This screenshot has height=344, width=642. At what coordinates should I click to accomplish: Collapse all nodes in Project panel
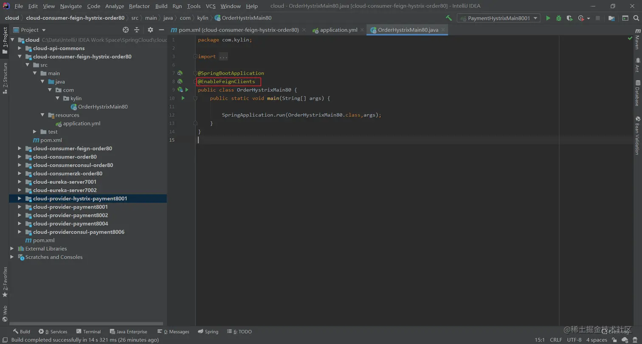tap(137, 30)
